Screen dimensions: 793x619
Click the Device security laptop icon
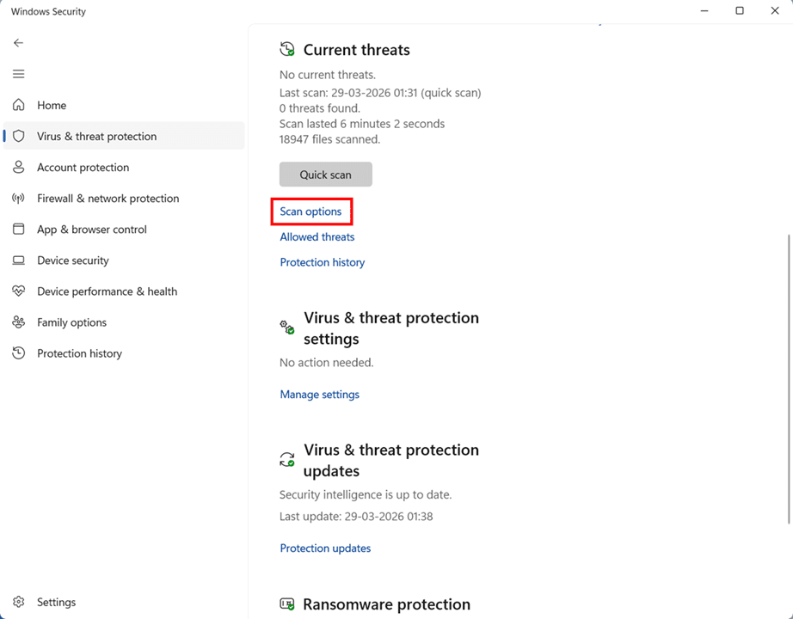19,260
